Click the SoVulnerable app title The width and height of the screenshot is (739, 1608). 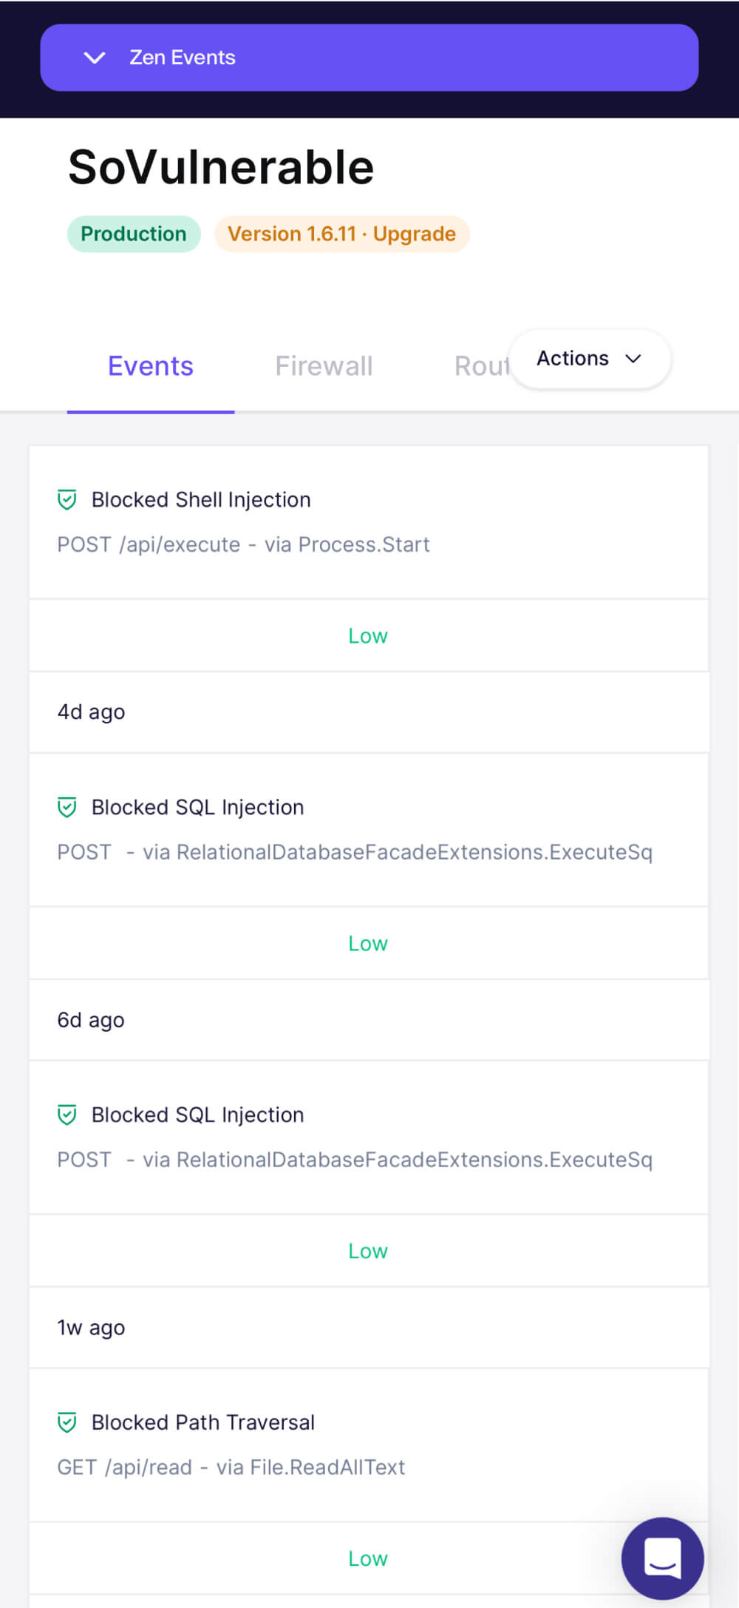coord(221,167)
